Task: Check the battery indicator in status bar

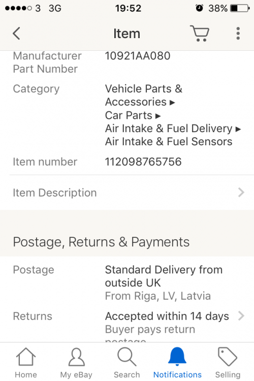Action: pyautogui.click(x=240, y=8)
